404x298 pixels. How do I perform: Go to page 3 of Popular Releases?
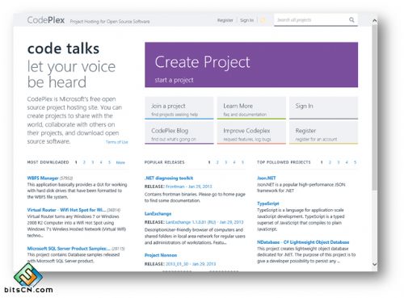coord(225,162)
